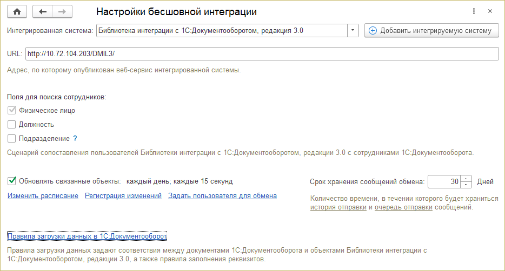The image size is (505, 271).
Task: Open the история отправки link
Action: point(338,207)
